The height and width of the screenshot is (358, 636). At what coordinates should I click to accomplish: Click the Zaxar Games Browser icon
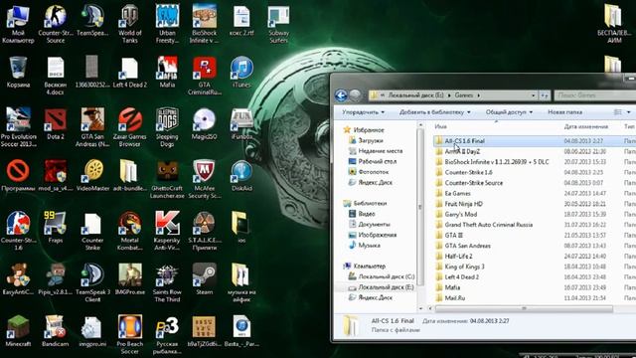[130, 127]
